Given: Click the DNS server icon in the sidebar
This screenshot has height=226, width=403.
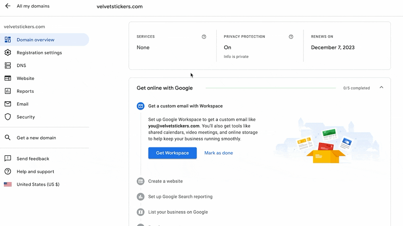Looking at the screenshot, I should [x=8, y=65].
